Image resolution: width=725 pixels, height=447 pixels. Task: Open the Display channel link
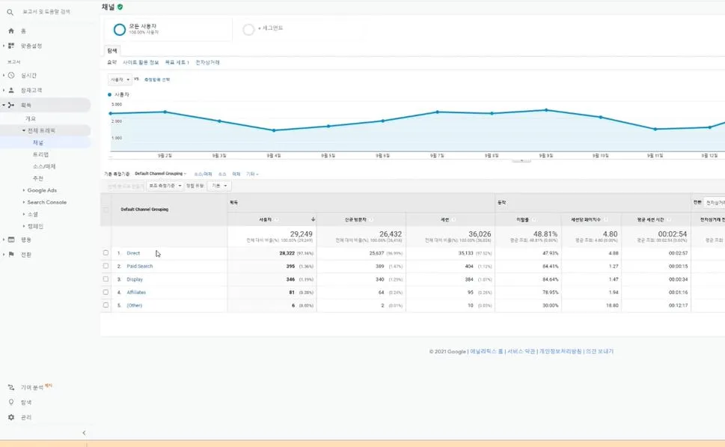pos(135,279)
